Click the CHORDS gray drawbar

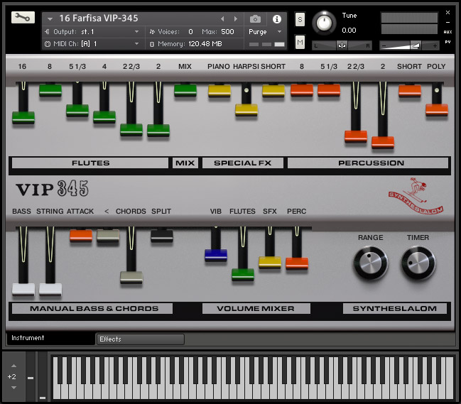(x=131, y=278)
